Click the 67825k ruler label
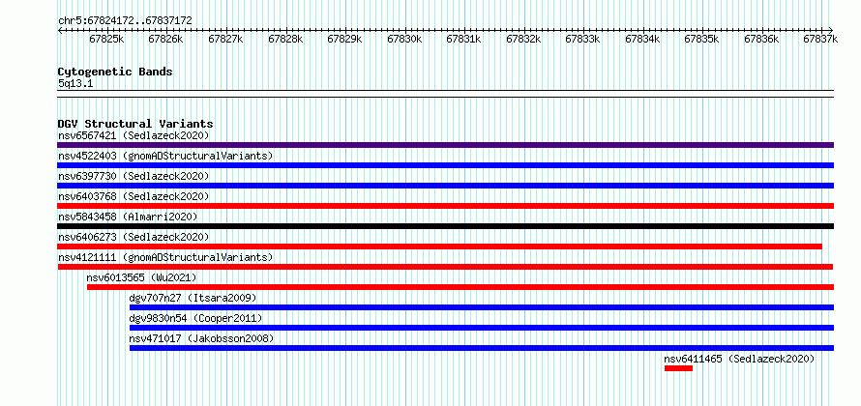Viewport: 861px width, 406px height. pos(107,39)
